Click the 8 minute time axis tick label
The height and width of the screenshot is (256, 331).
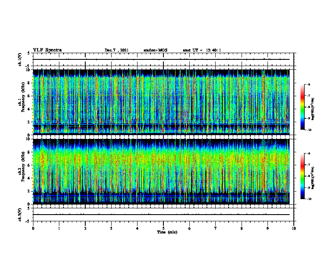(x=242, y=228)
